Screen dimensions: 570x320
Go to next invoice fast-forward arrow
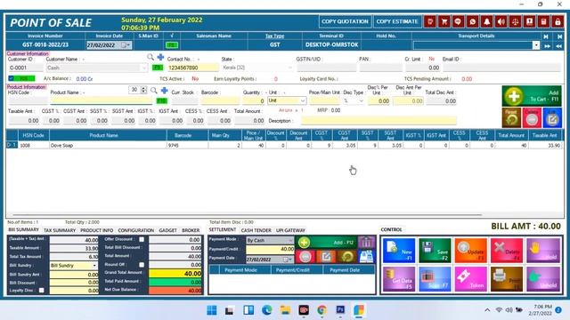click(547, 46)
